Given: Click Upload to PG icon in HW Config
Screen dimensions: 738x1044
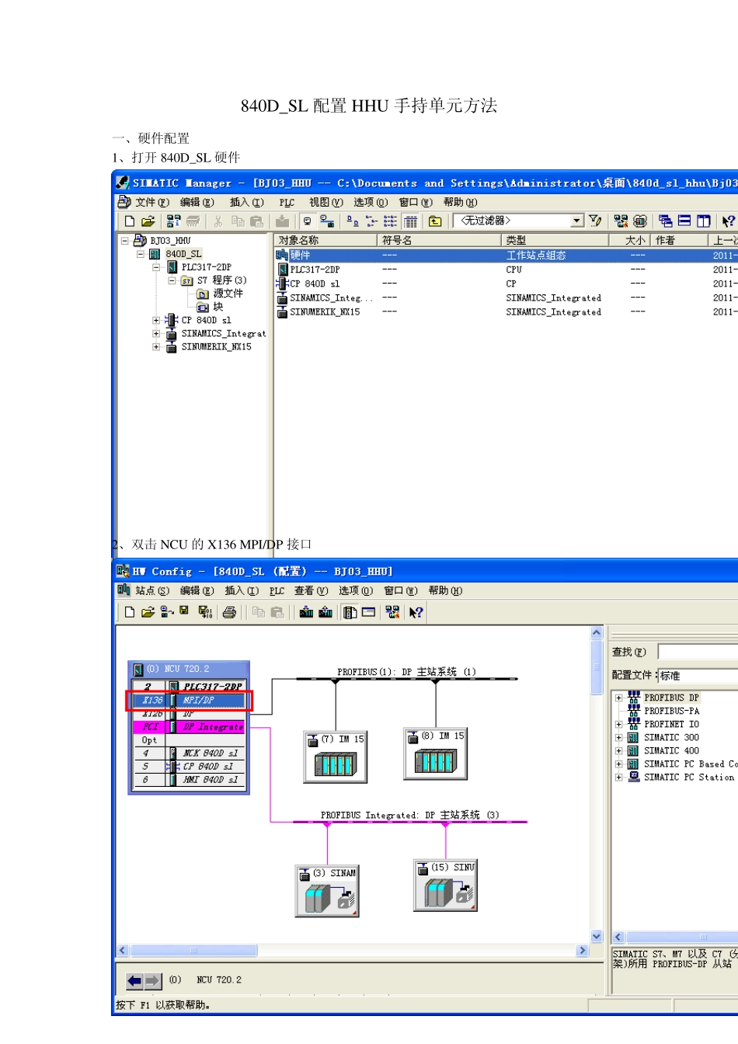Looking at the screenshot, I should [325, 612].
